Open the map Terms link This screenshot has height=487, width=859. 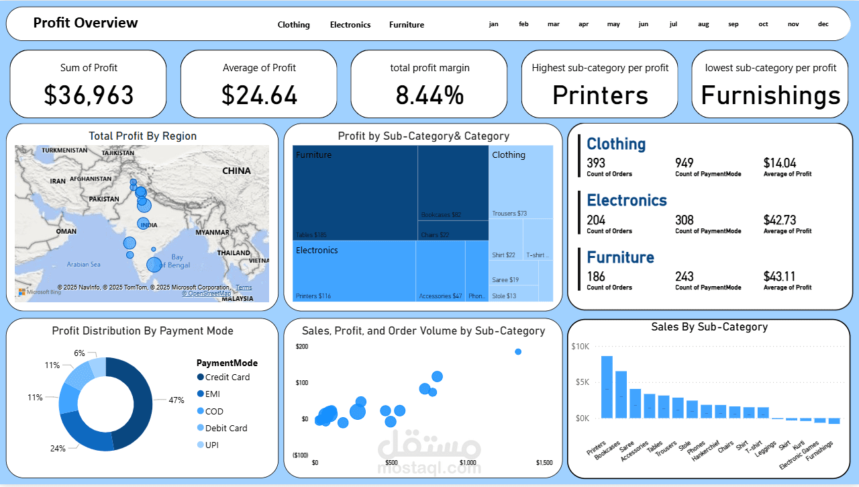coord(244,287)
